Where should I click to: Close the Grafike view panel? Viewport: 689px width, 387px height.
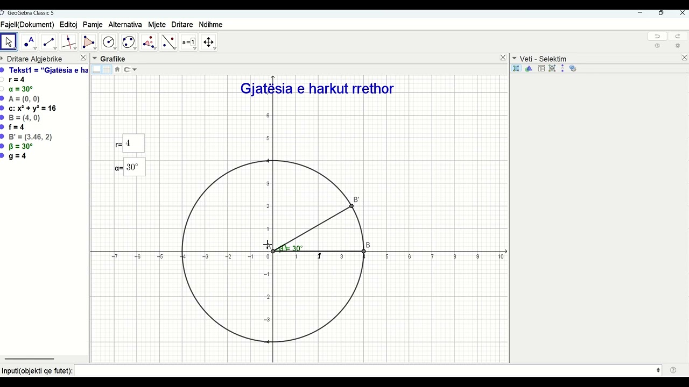503,58
